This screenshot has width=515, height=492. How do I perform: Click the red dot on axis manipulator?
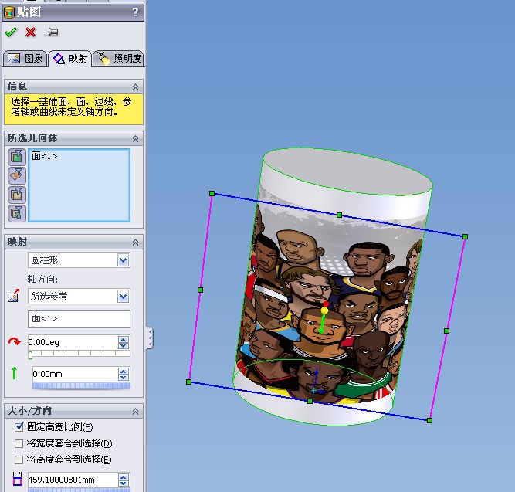pyautogui.click(x=326, y=304)
